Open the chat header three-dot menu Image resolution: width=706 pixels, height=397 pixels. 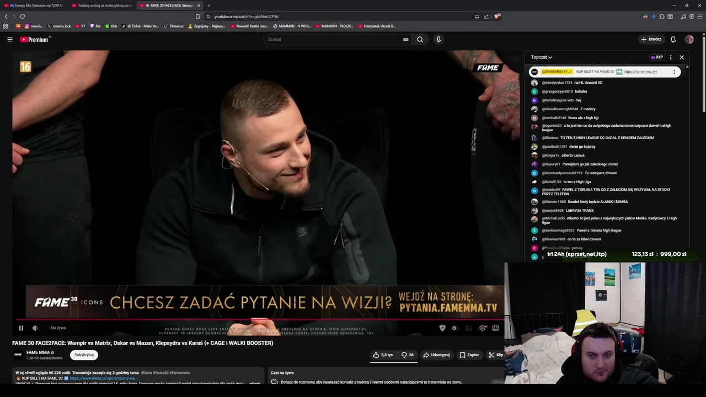coord(671,57)
